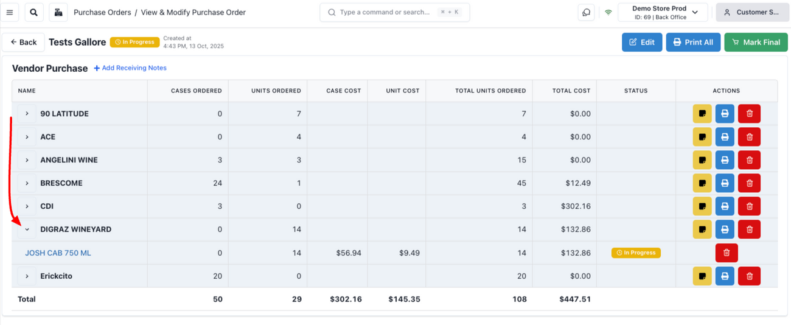791x325 pixels.
Task: Check the wifi connection status icon
Action: 608,12
